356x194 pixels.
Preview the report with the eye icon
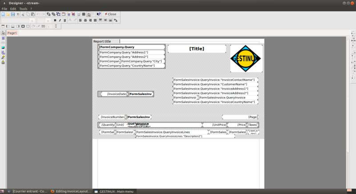pyautogui.click(x=18, y=14)
